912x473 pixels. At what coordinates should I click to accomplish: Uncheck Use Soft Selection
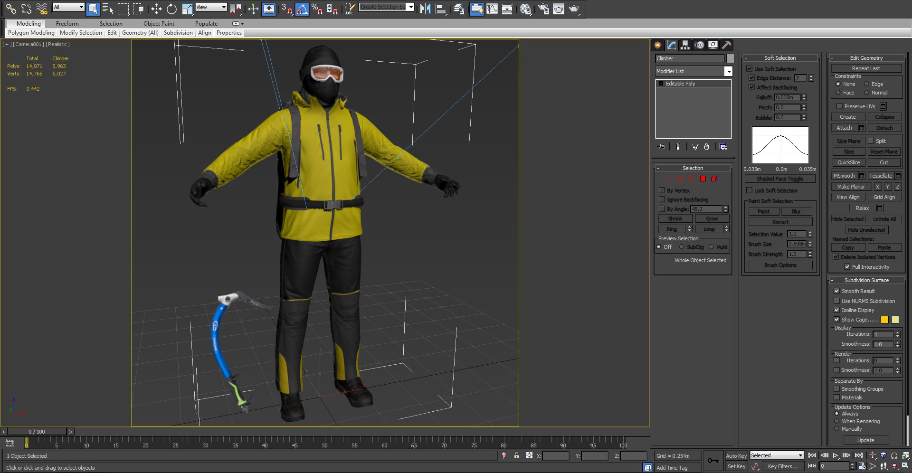click(x=749, y=69)
